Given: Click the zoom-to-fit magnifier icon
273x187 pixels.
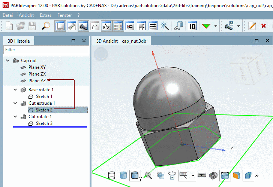Looking at the screenshot, I should pos(148,175).
